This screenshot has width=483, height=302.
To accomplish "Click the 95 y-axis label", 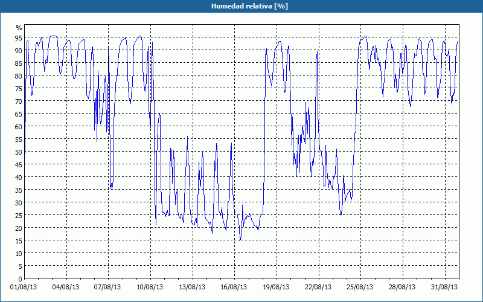I will pos(19,38).
